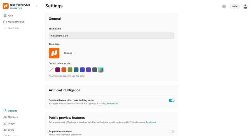The height and width of the screenshot is (136, 252).
Task: Open Members via its people icon
Action: point(5,117)
